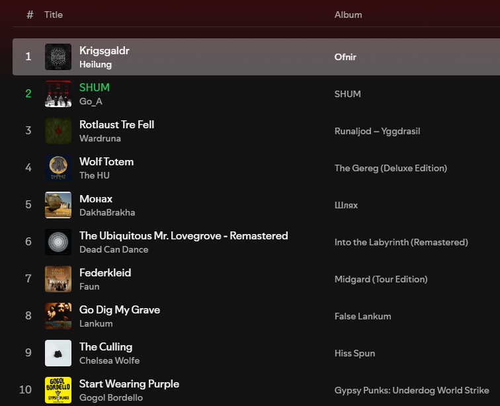
Task: Select the track title Federkleid
Action: tap(105, 272)
